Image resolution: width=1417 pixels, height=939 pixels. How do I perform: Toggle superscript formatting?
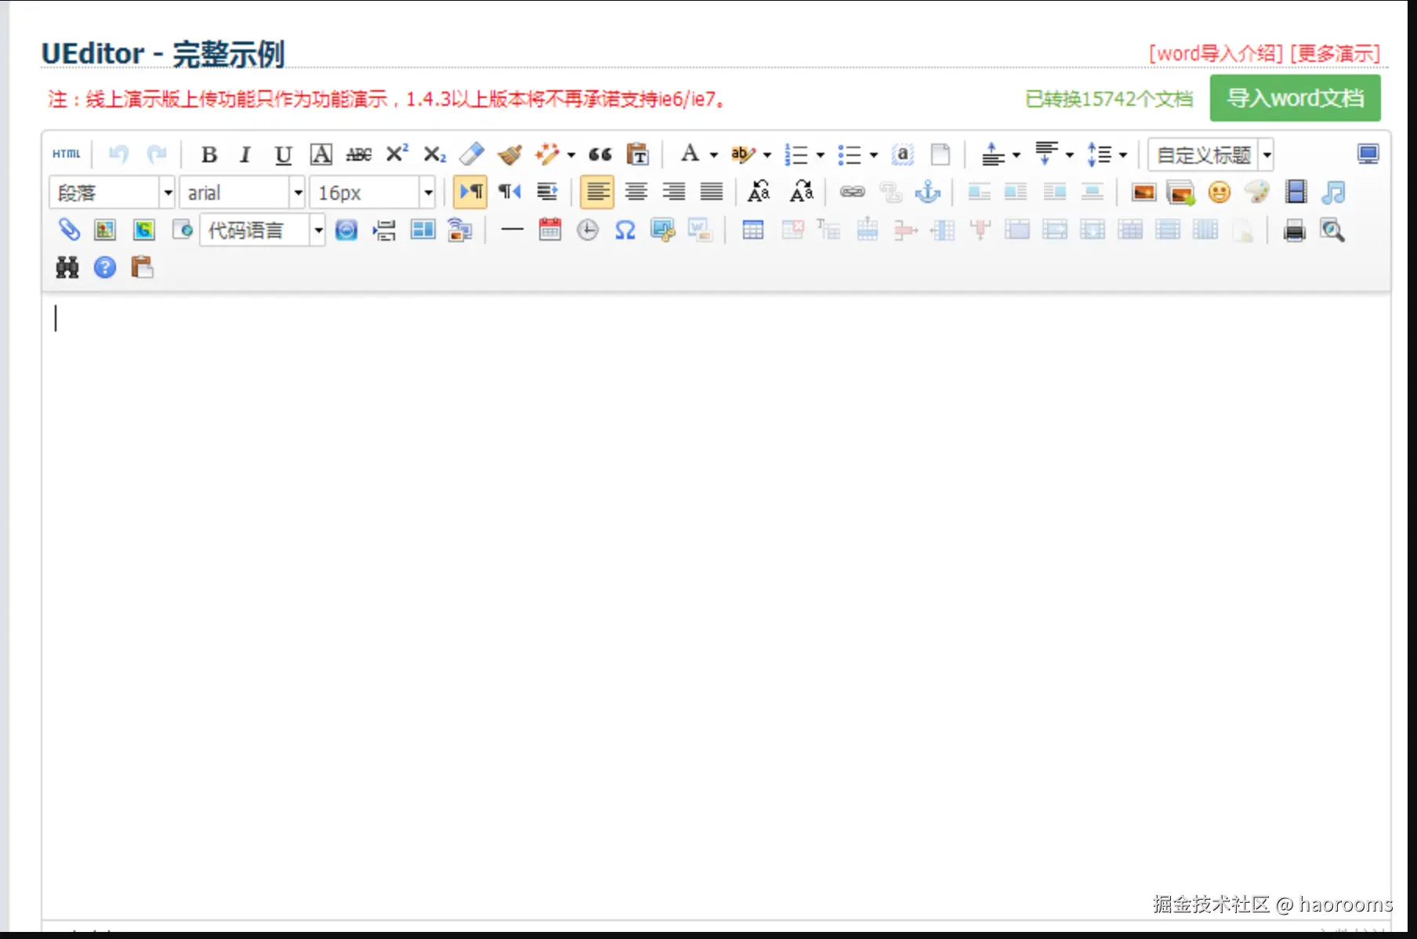tap(397, 154)
